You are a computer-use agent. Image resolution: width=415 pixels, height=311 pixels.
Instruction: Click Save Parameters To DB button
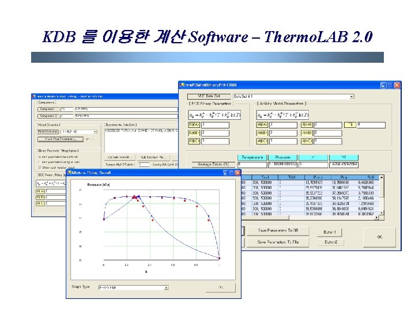click(278, 230)
